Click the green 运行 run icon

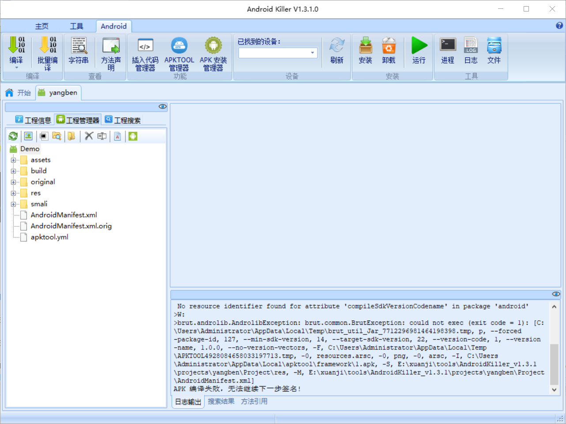coord(419,45)
